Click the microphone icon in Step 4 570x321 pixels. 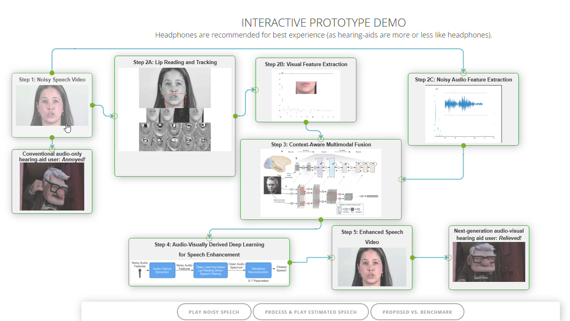140,273
